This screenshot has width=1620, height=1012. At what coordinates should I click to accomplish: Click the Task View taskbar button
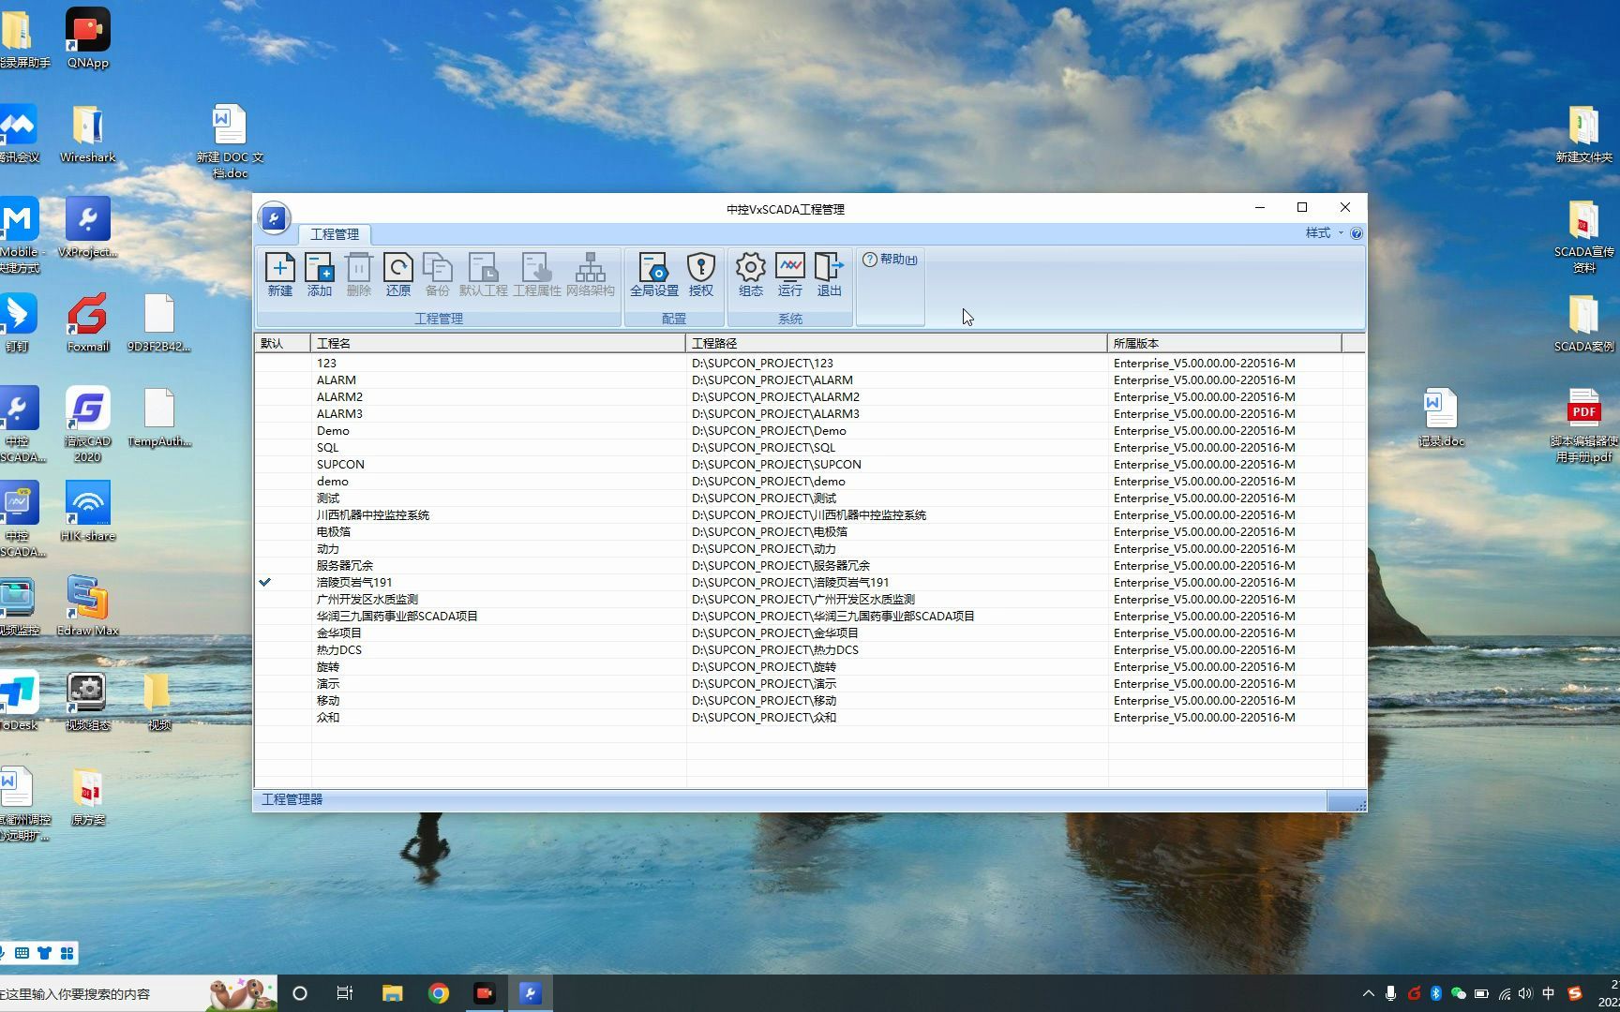pos(345,993)
